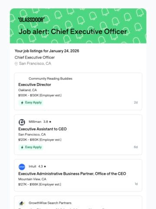Click the Intuit blue logo icon

click(x=22, y=167)
